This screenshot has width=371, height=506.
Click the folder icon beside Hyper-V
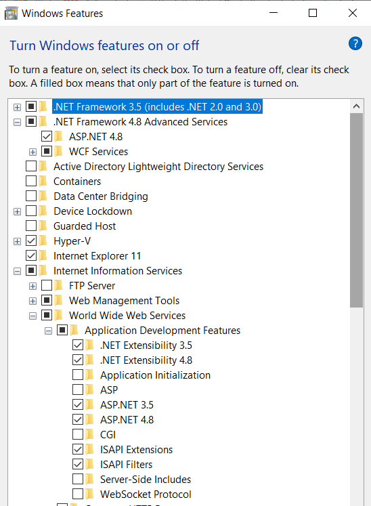pos(43,240)
